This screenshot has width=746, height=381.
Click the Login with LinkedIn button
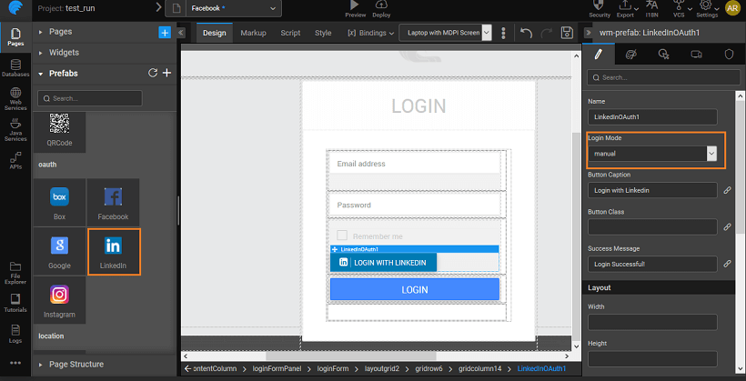[x=383, y=262]
